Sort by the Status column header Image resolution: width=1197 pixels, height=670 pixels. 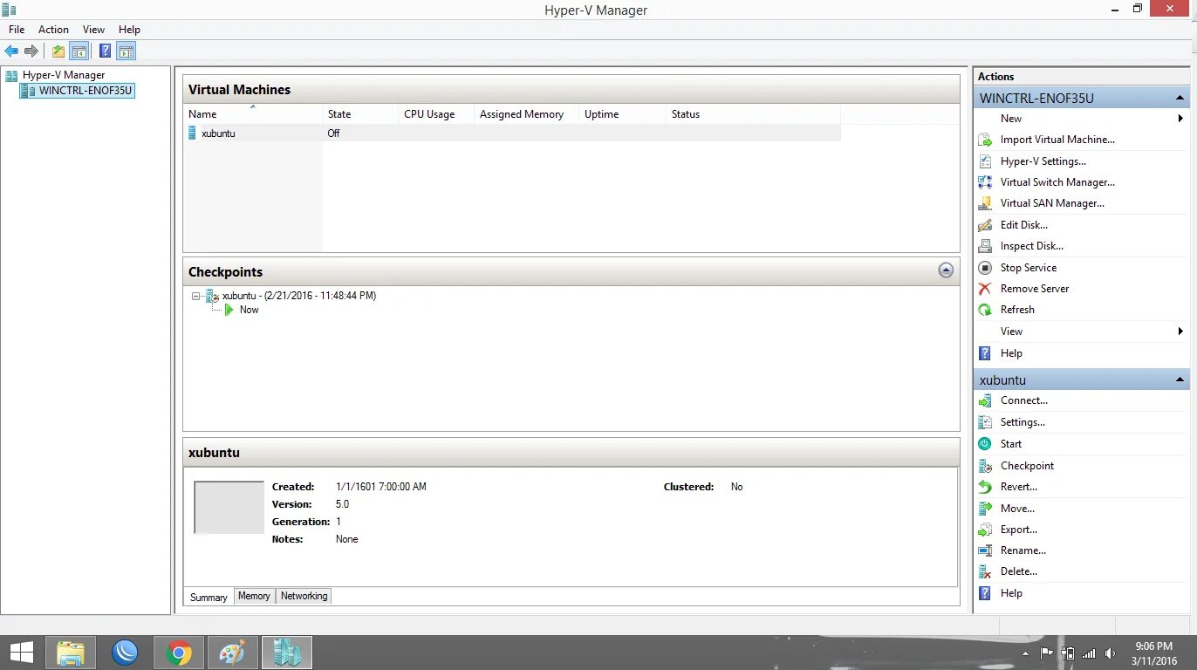752,114
